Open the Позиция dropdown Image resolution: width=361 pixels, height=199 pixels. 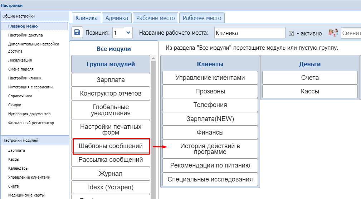128,33
